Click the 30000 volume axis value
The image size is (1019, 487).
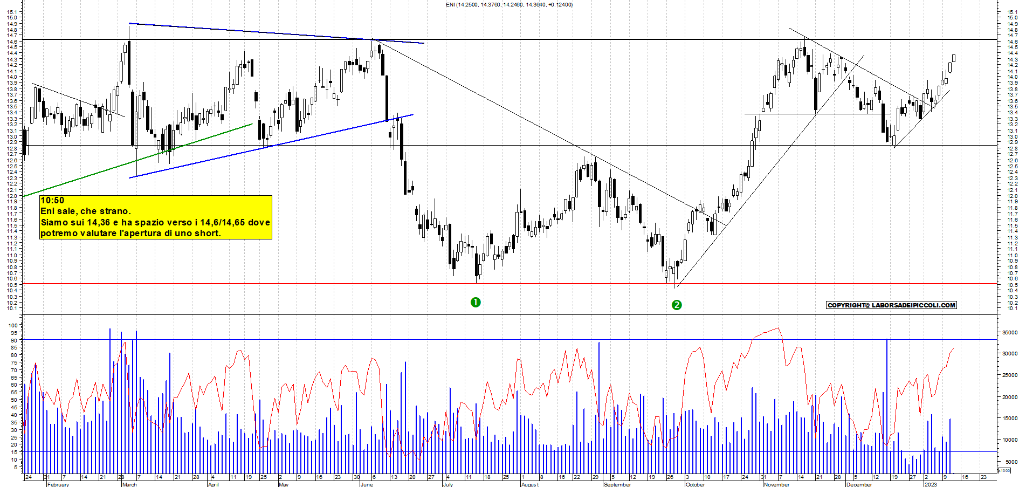(x=1010, y=354)
